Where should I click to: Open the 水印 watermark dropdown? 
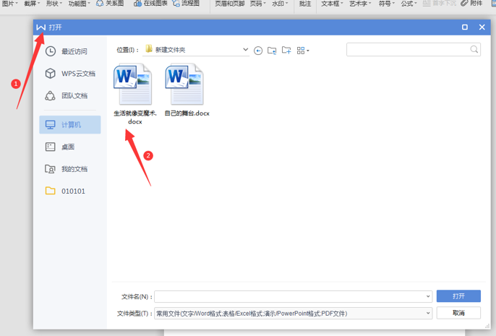[280, 4]
